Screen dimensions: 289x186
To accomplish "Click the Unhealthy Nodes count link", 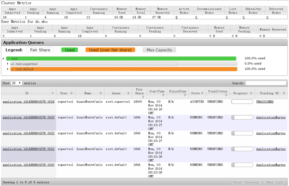I will point(244,17).
